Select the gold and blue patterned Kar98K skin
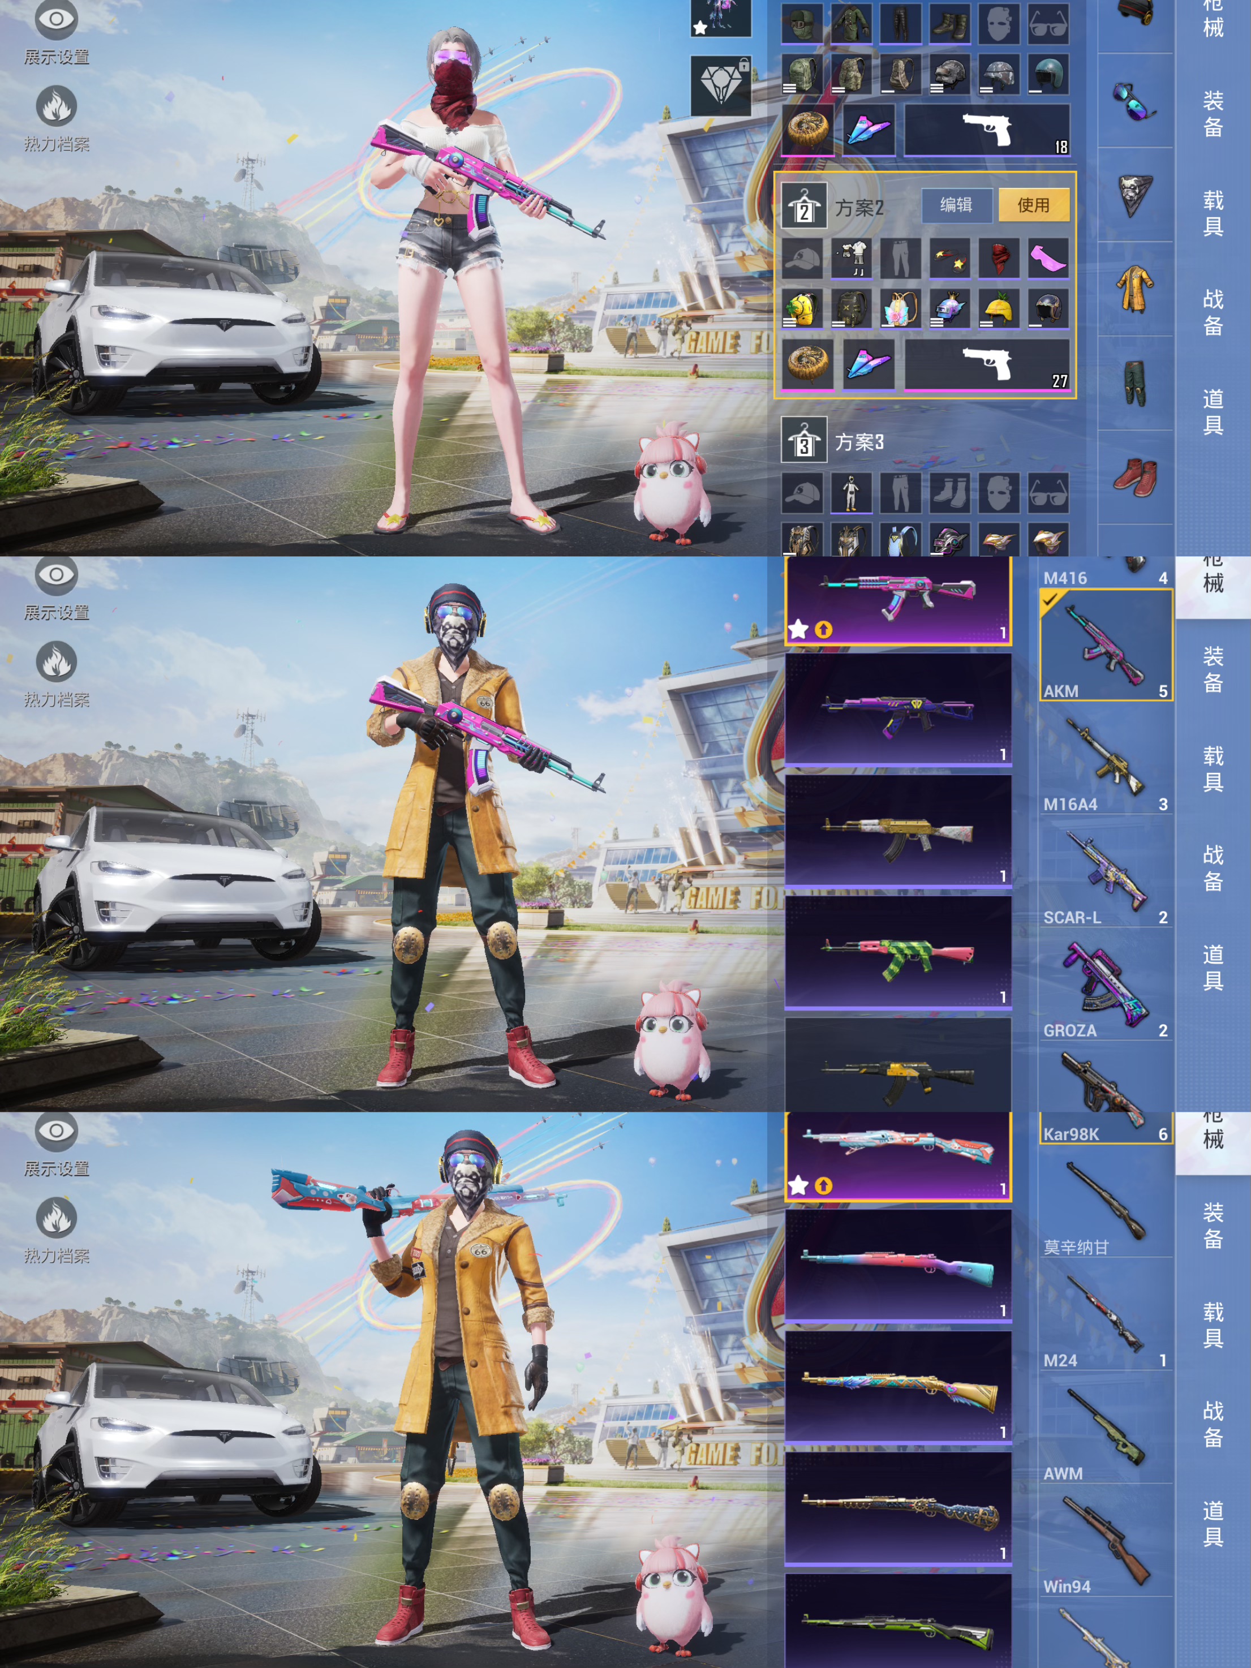This screenshot has width=1251, height=1668. pyautogui.click(x=898, y=1387)
